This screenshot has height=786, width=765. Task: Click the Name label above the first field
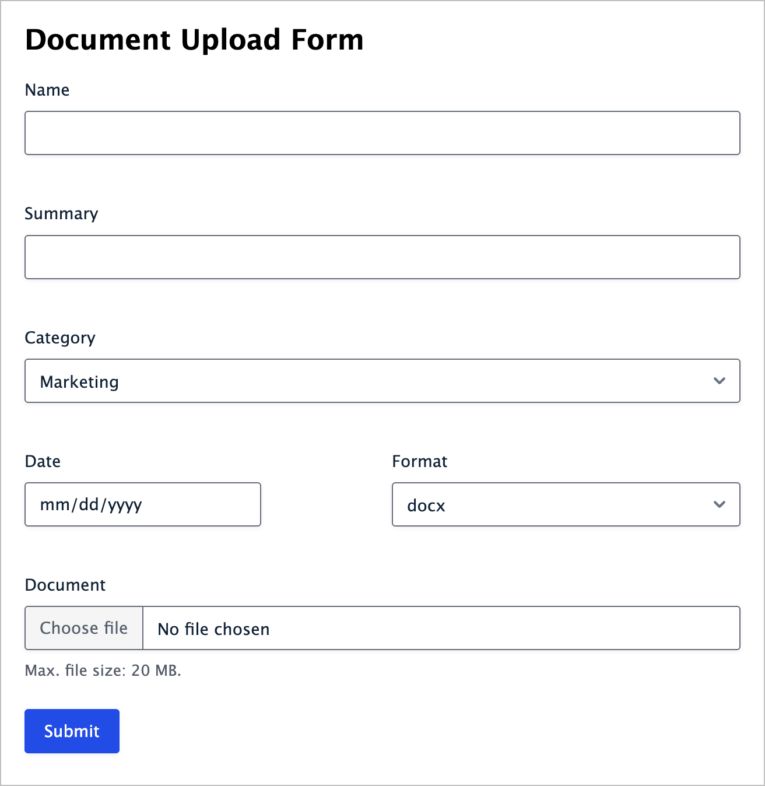47,90
